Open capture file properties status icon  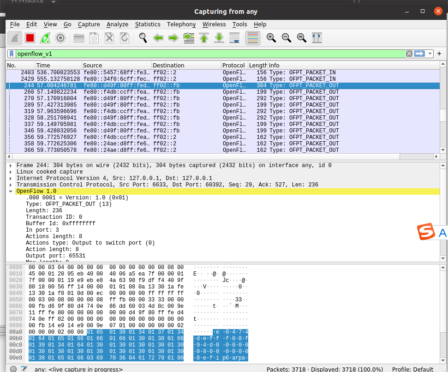pyautogui.click(x=24, y=369)
